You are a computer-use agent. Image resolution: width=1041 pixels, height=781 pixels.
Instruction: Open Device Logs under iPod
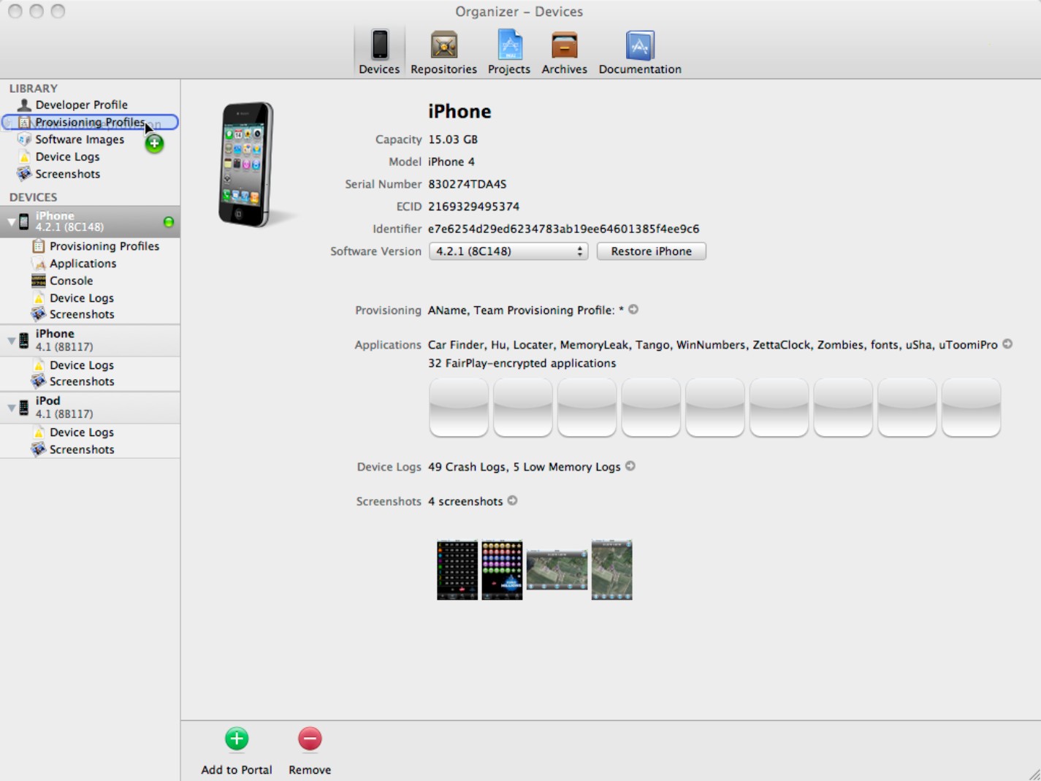[90, 433]
